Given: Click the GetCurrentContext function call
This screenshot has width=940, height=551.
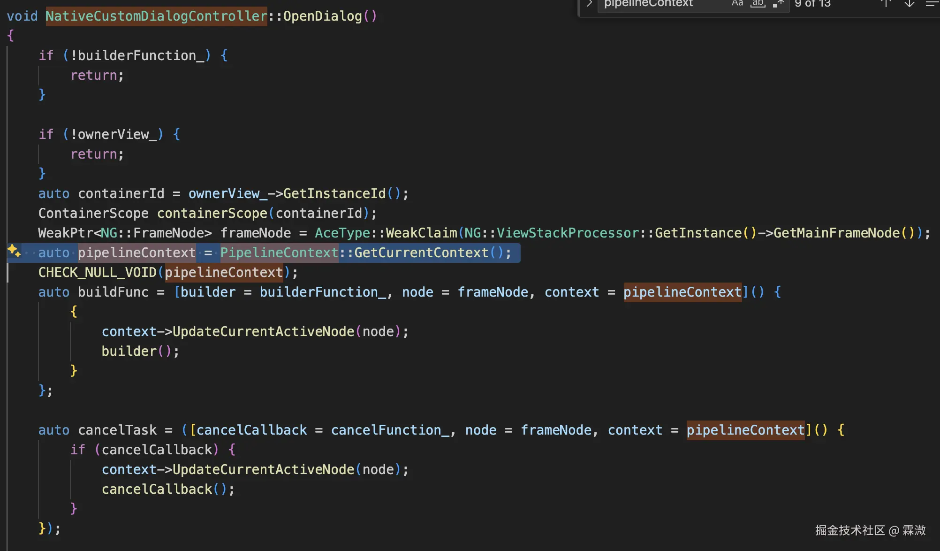Looking at the screenshot, I should coord(421,253).
